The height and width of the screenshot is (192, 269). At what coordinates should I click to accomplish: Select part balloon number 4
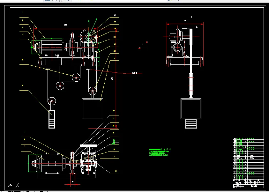click(x=23, y=34)
